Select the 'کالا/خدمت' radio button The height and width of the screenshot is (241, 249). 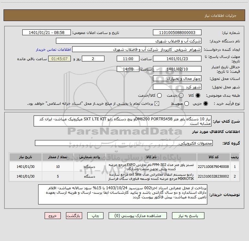[159, 95]
